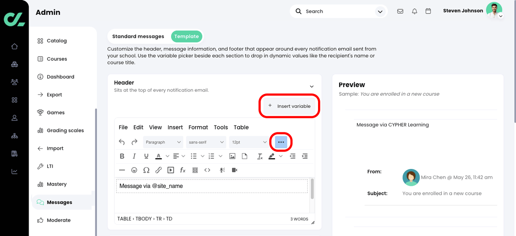516x236 pixels.
Task: Insert media with the play icon
Action: pos(171,170)
